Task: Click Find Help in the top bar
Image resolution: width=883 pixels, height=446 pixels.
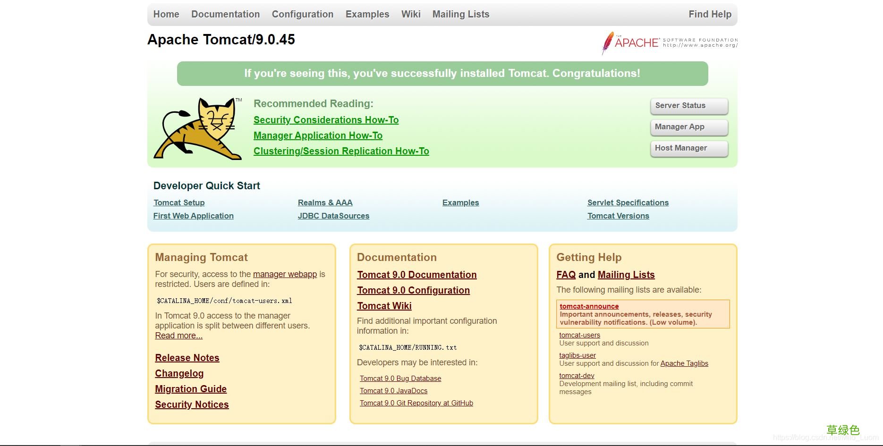Action: (x=709, y=14)
